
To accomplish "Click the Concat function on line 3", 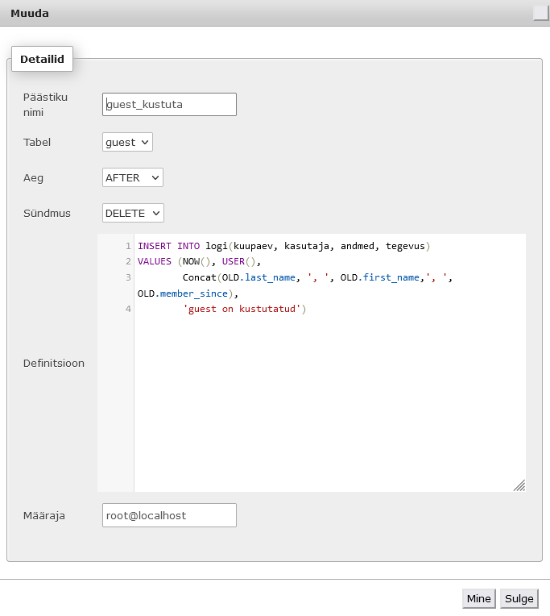I will click(199, 277).
